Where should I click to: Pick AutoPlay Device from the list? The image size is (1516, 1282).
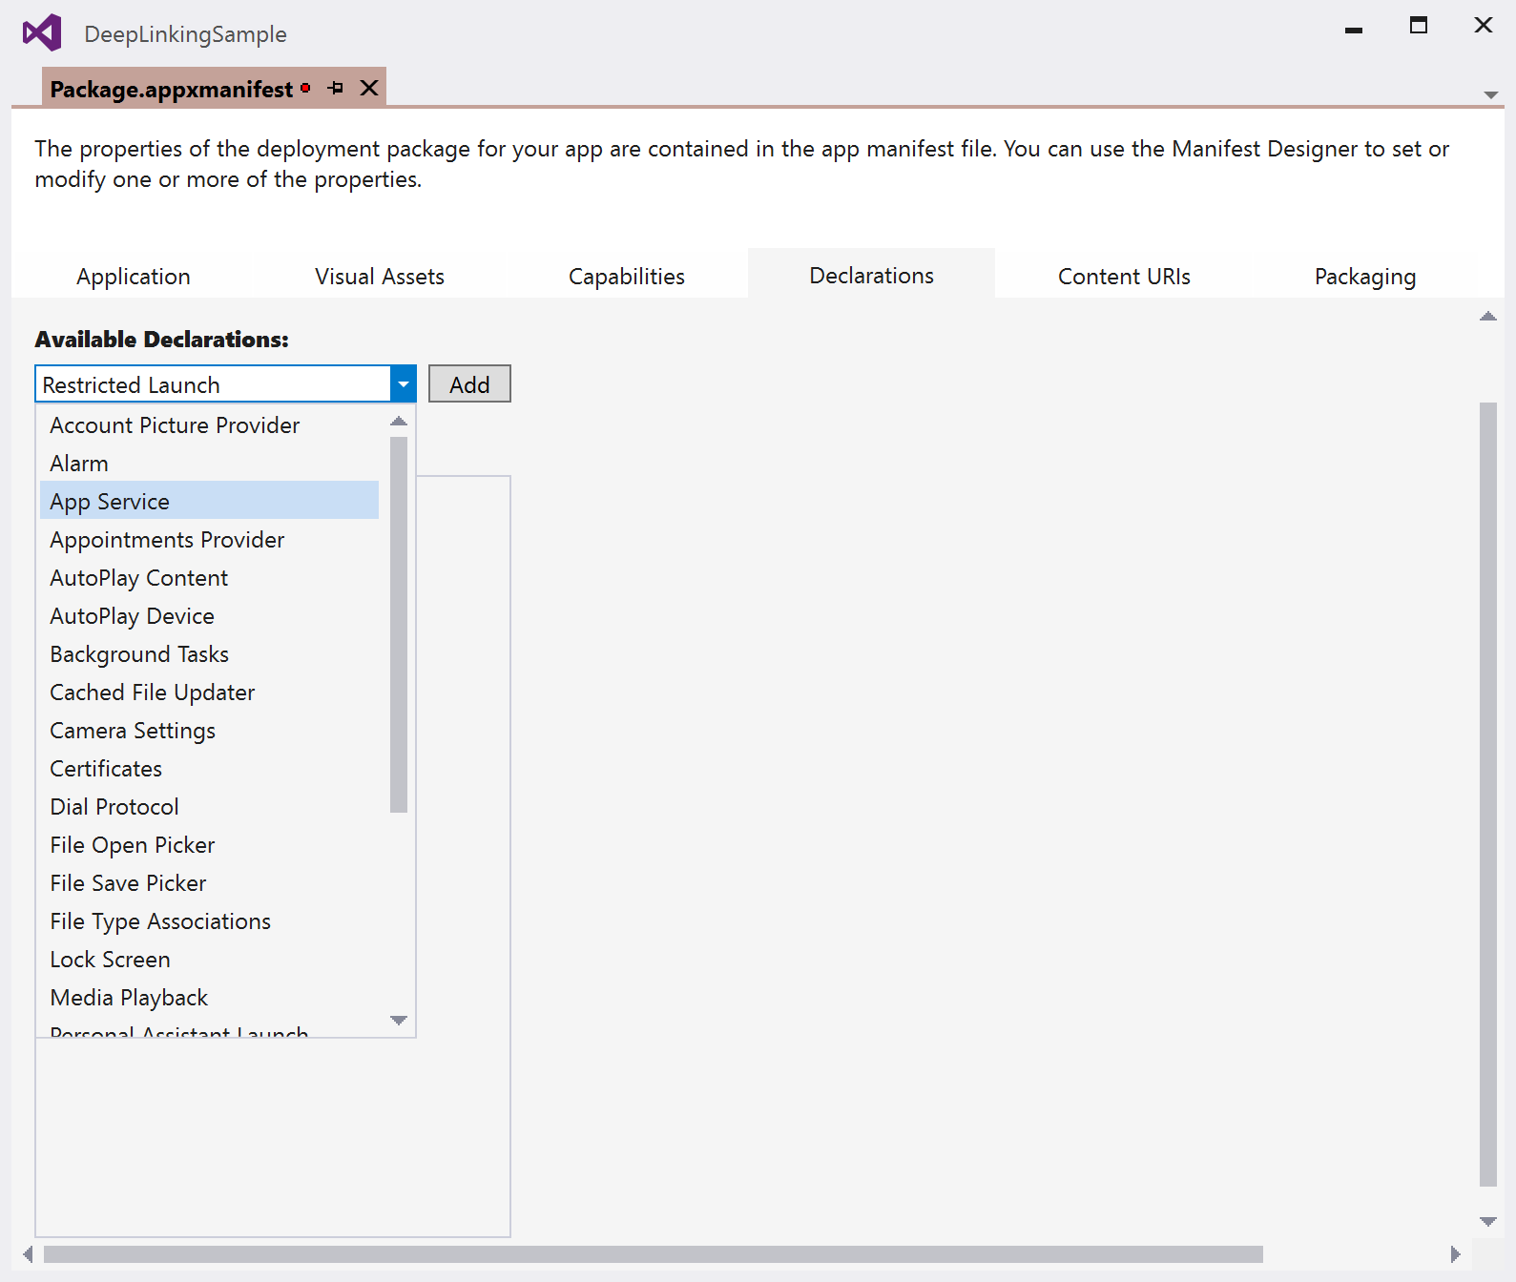(x=210, y=616)
